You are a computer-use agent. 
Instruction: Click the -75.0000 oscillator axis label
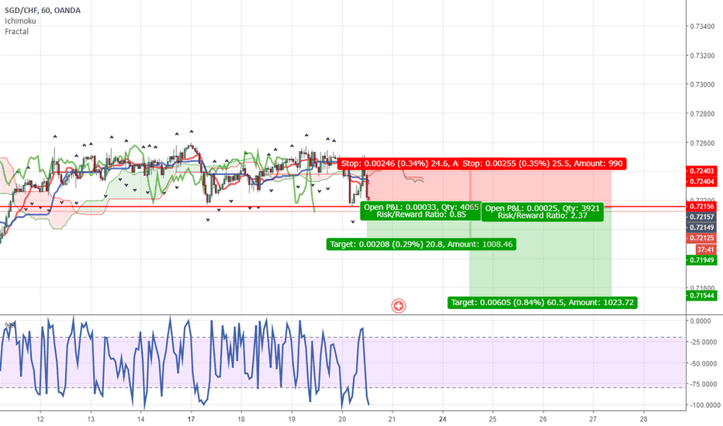[703, 384]
